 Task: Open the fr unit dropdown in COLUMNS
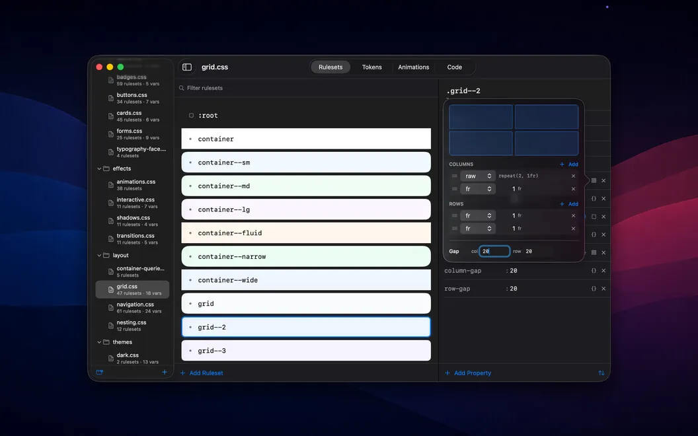478,189
